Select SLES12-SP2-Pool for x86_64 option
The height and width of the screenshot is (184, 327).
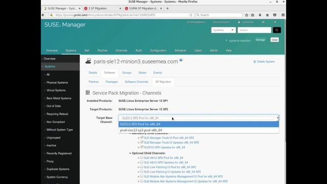[x=199, y=124]
